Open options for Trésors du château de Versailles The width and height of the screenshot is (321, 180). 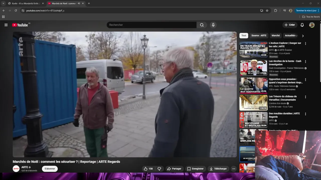click(305, 97)
